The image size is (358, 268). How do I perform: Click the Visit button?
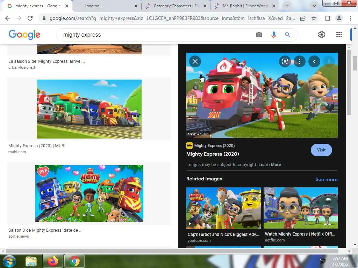[x=321, y=150]
